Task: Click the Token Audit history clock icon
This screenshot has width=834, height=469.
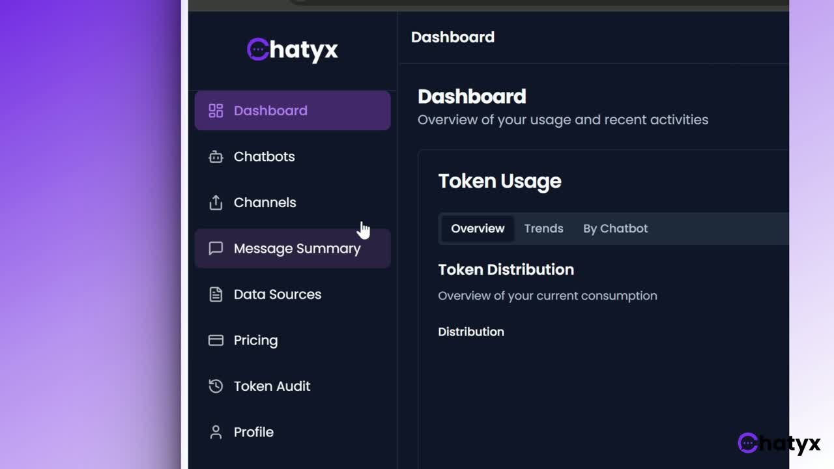Action: pos(216,386)
